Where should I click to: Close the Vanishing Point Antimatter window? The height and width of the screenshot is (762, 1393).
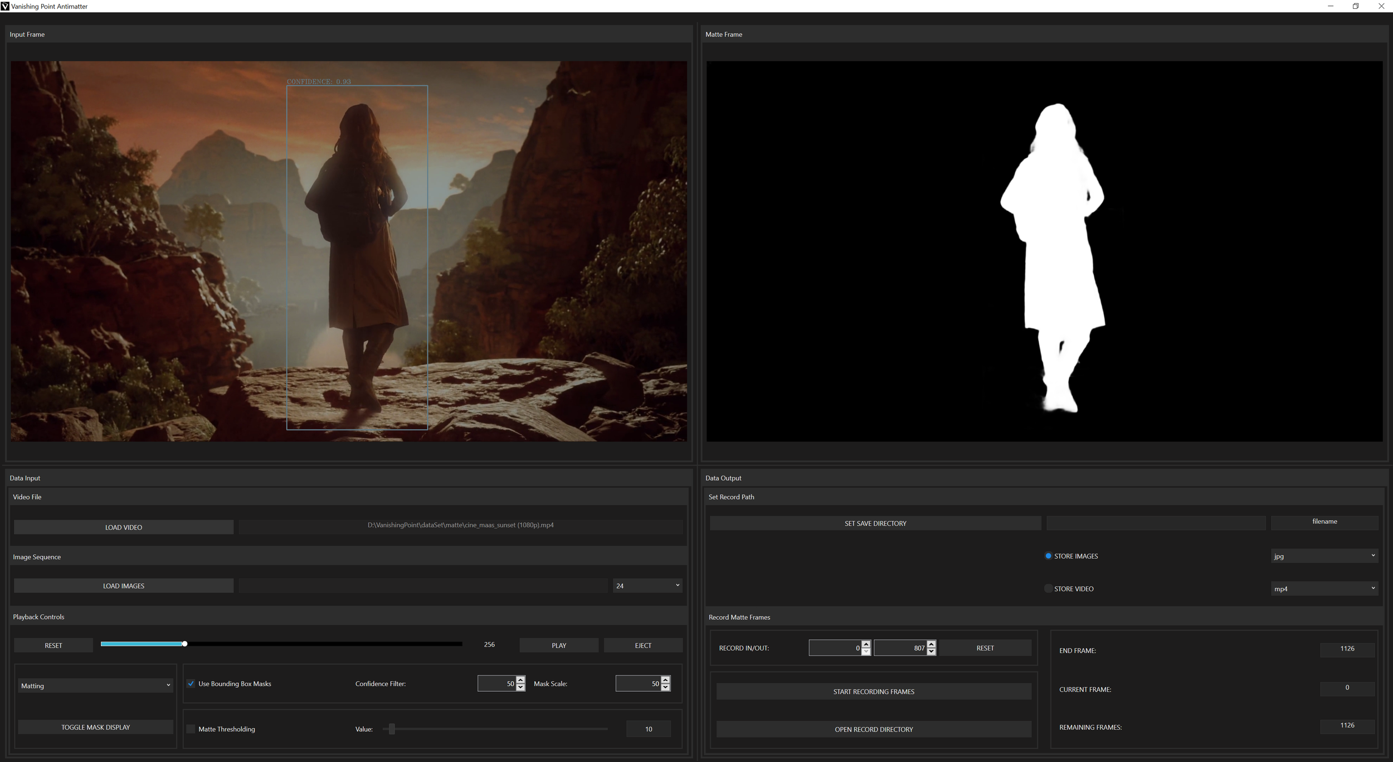pos(1381,6)
